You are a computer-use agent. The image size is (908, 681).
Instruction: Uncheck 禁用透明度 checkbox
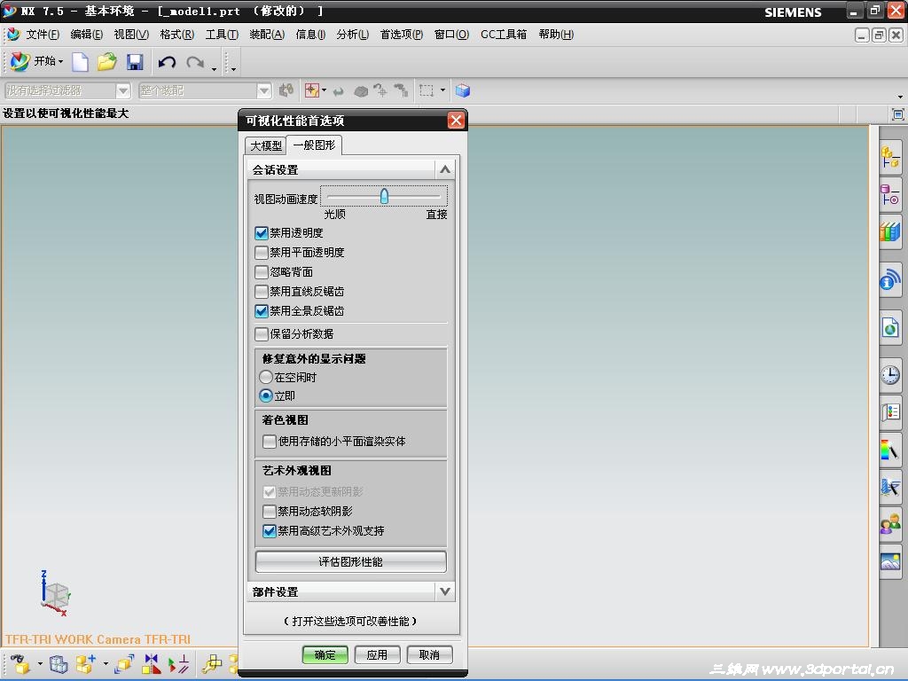pyautogui.click(x=262, y=233)
